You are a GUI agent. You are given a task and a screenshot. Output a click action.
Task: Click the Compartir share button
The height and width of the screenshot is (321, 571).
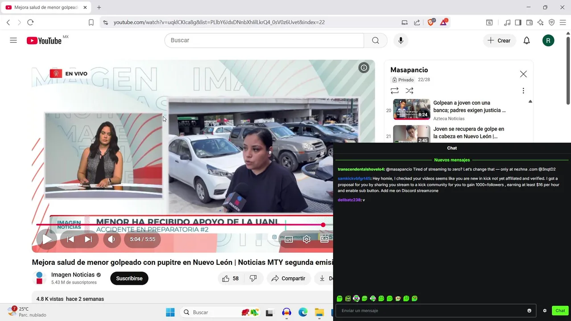[288, 279]
